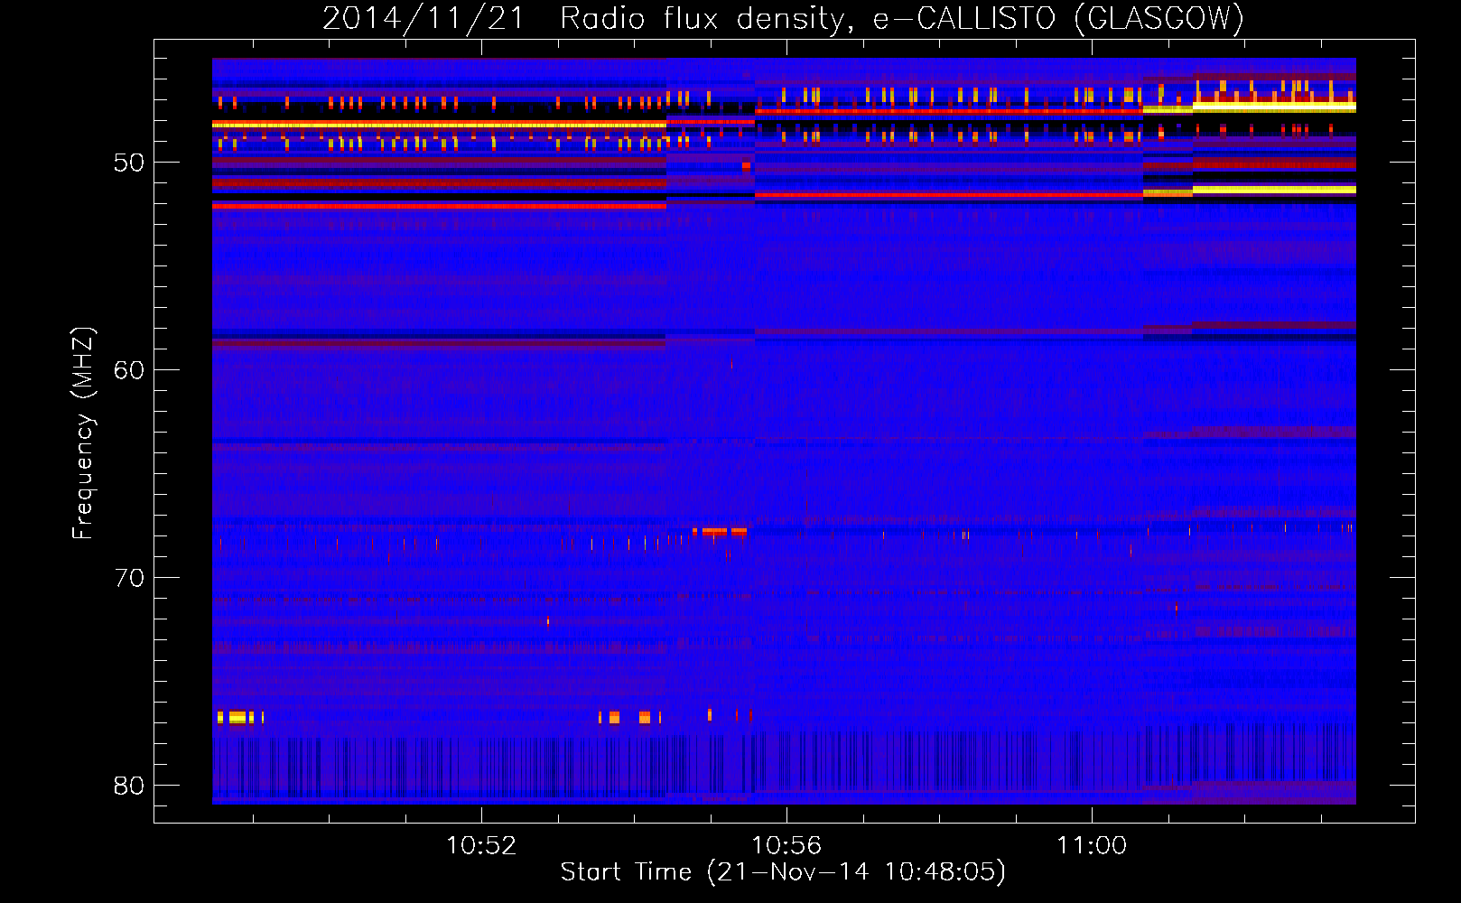Screen dimensions: 1461x903
Task: Click the bright white-yellow band near 47 MHz after 11:01
Action: tap(1274, 107)
